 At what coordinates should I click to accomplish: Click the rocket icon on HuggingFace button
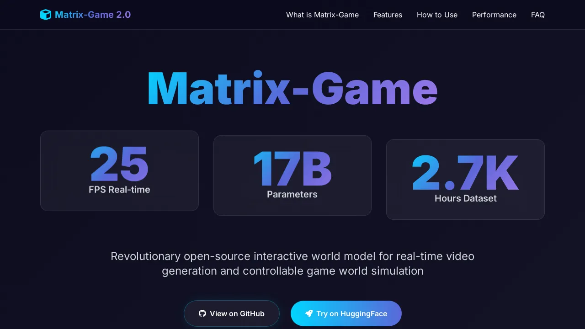click(309, 313)
